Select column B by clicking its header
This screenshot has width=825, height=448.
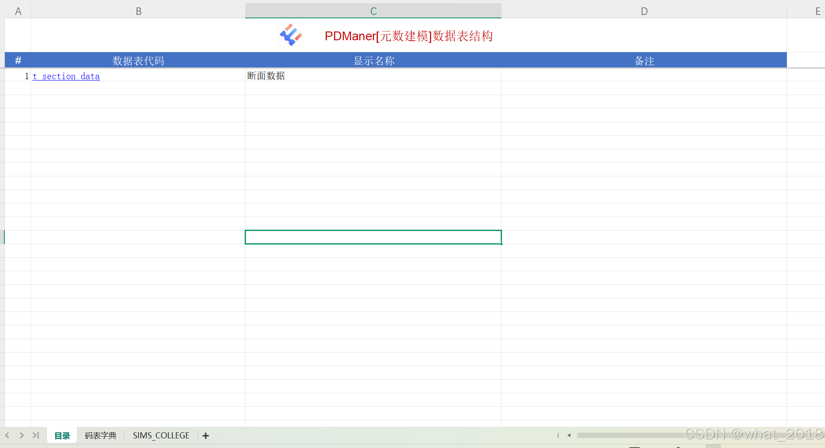pos(138,10)
